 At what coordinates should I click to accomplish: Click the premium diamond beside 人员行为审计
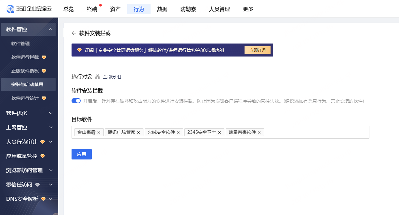(x=43, y=142)
